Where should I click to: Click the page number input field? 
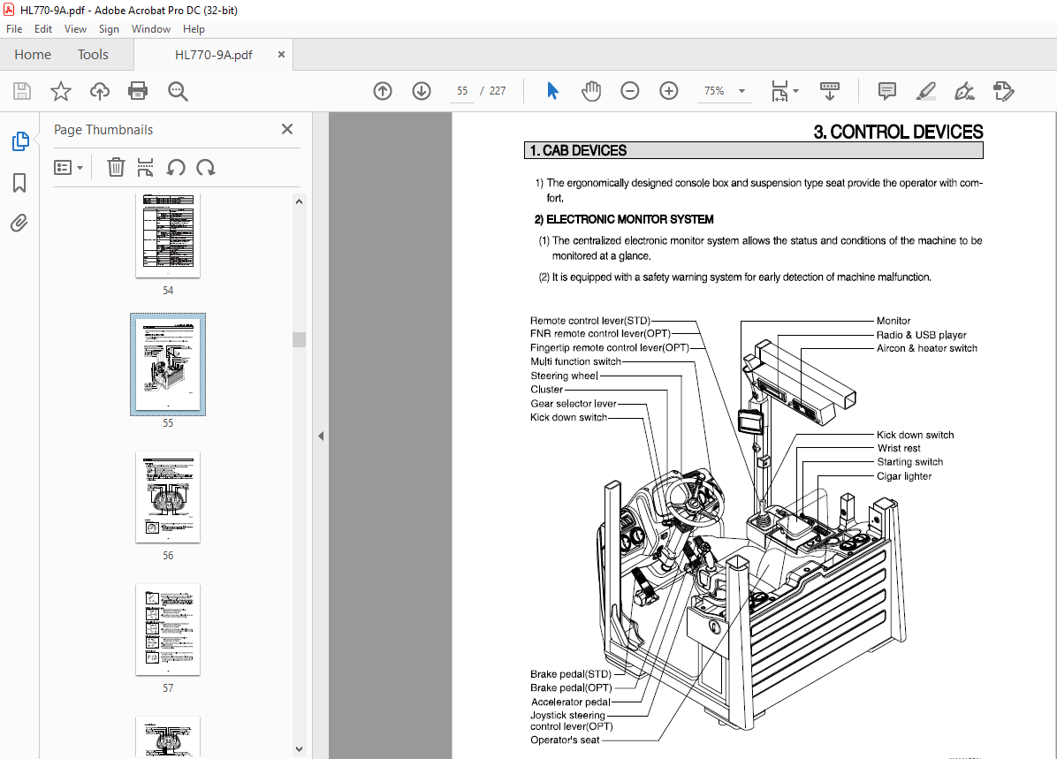pos(461,91)
